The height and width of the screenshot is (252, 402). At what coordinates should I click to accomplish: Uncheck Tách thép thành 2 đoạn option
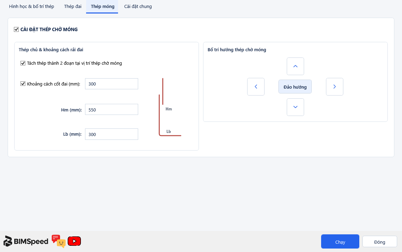point(23,63)
